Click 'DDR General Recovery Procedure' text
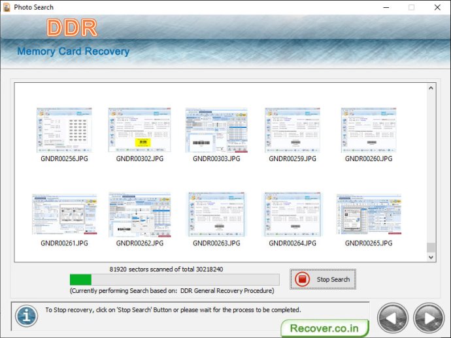The height and width of the screenshot is (338, 451). coord(227,290)
